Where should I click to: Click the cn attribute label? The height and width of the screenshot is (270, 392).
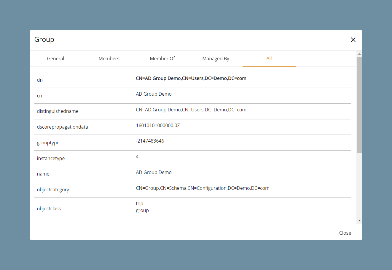tap(39, 96)
